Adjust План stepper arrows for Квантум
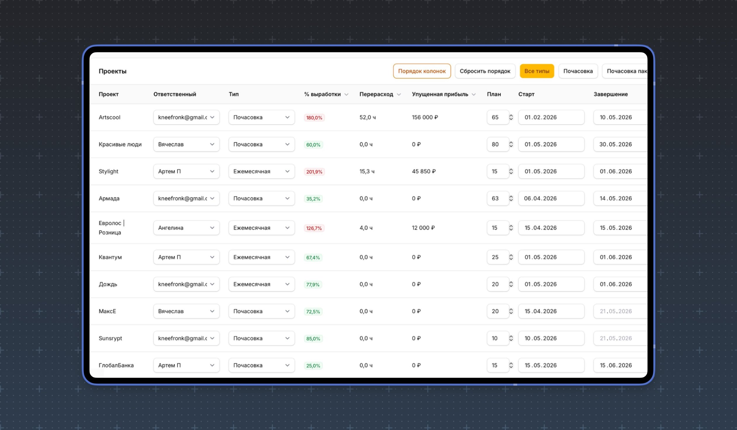Viewport: 737px width, 430px height. [x=511, y=257]
